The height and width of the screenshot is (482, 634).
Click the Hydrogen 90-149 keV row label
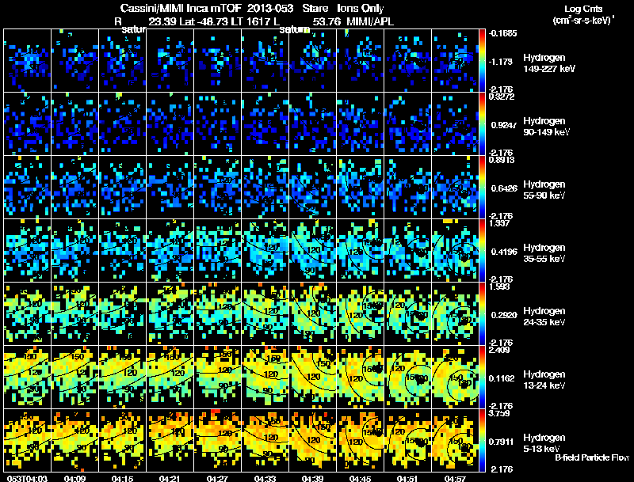pos(547,127)
